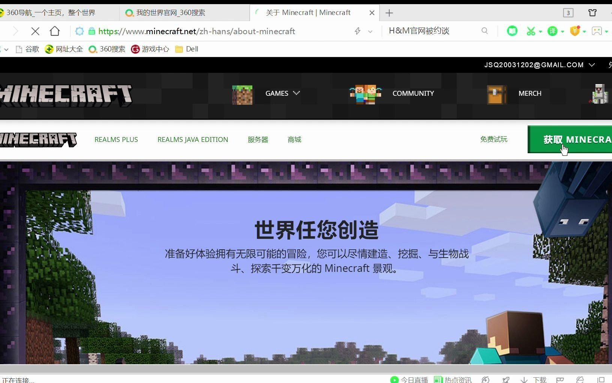Screen dimensions: 612x383
Task: Click the horizontal scrollbar below the page
Action: 306,369
